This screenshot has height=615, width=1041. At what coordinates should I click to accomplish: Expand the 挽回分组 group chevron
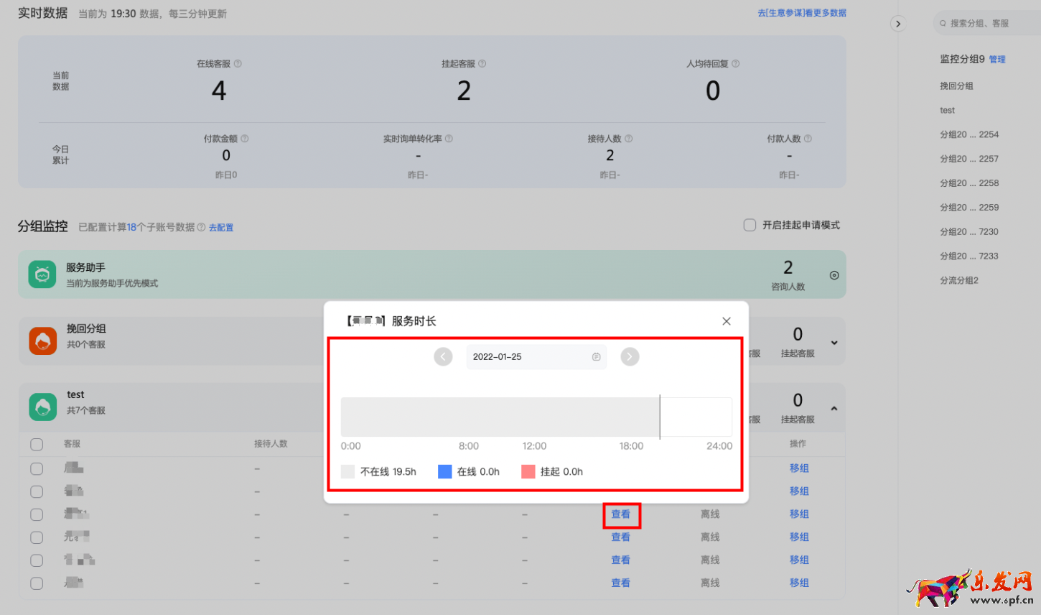(x=834, y=343)
